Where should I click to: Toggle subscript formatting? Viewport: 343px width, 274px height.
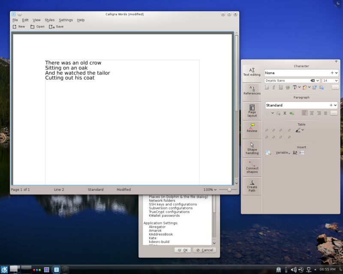[x=321, y=87]
